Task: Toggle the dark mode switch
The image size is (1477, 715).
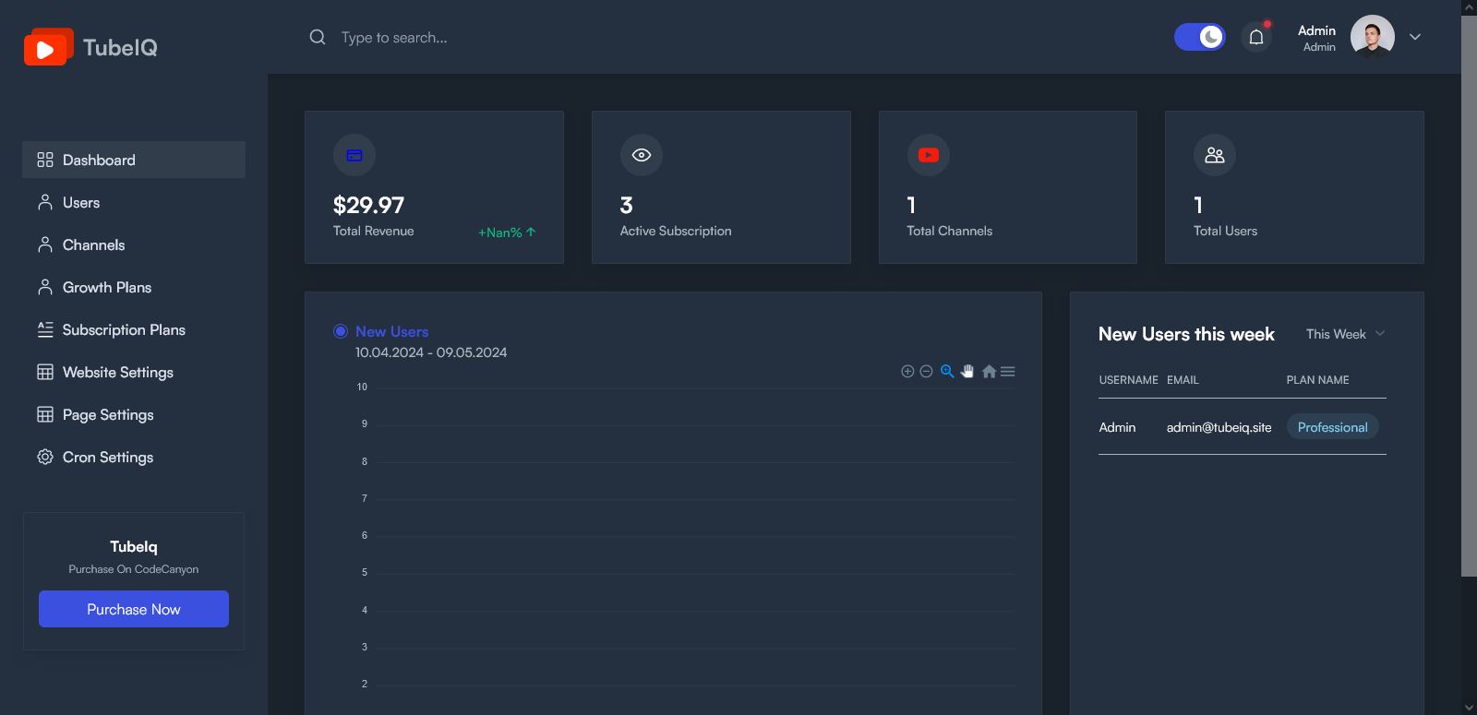Action: [1199, 37]
